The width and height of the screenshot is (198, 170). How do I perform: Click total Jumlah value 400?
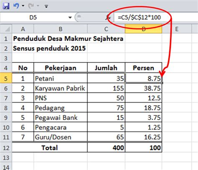[x=106, y=147]
